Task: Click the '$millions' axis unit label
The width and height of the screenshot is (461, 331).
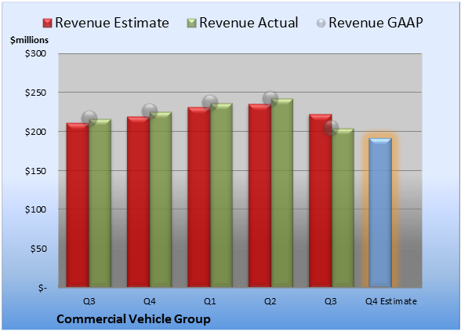Action: (29, 40)
